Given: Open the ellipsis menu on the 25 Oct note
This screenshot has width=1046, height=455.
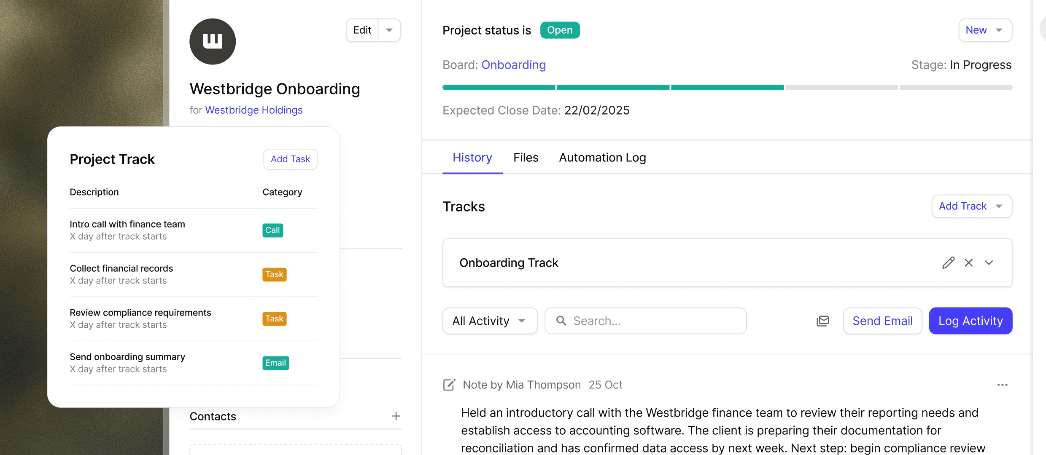Looking at the screenshot, I should point(1003,385).
